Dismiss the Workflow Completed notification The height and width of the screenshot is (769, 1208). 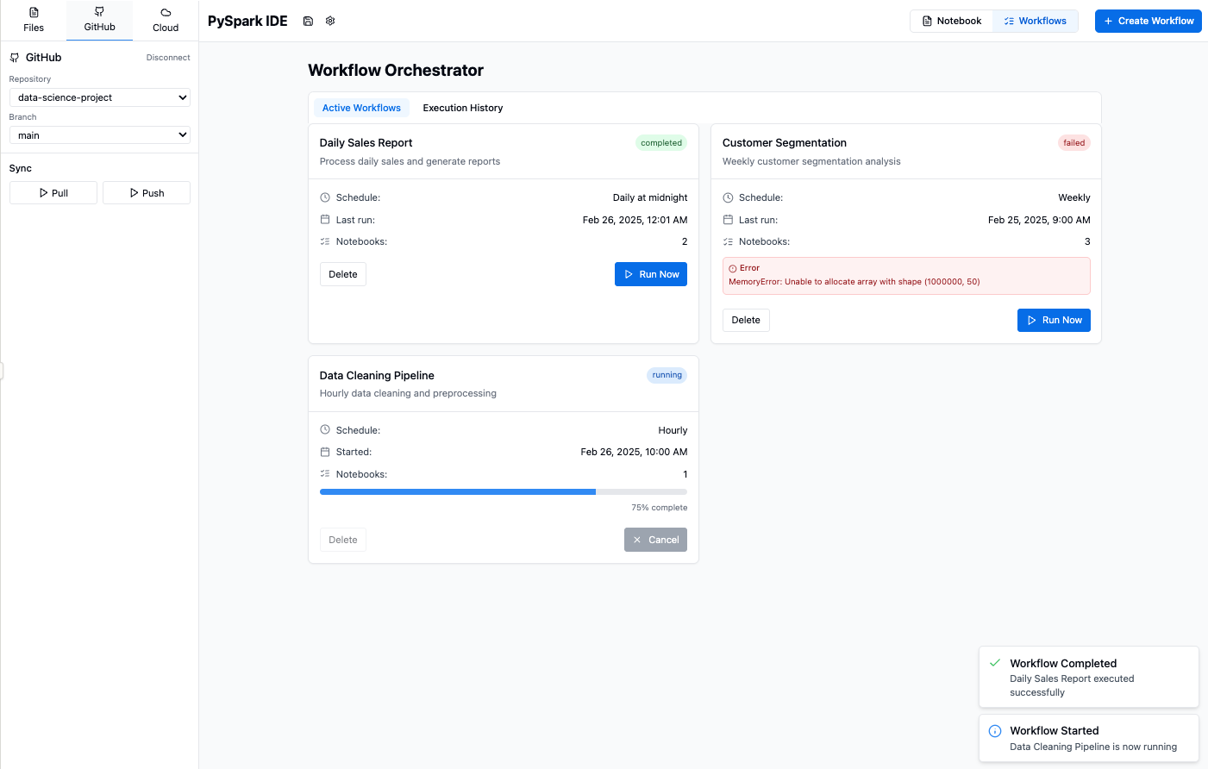1088,676
